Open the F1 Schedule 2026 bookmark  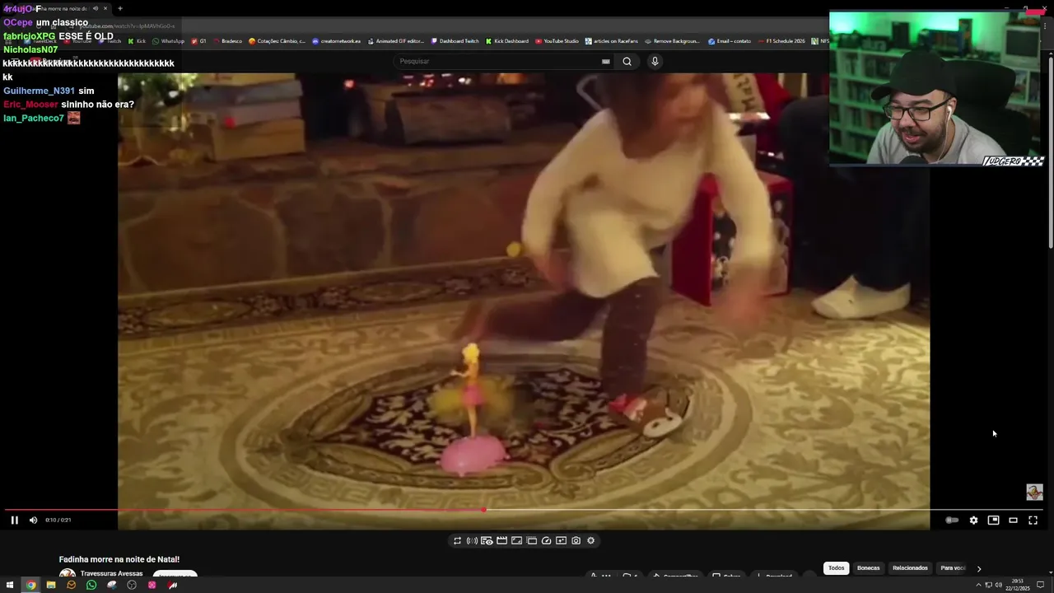click(x=781, y=41)
